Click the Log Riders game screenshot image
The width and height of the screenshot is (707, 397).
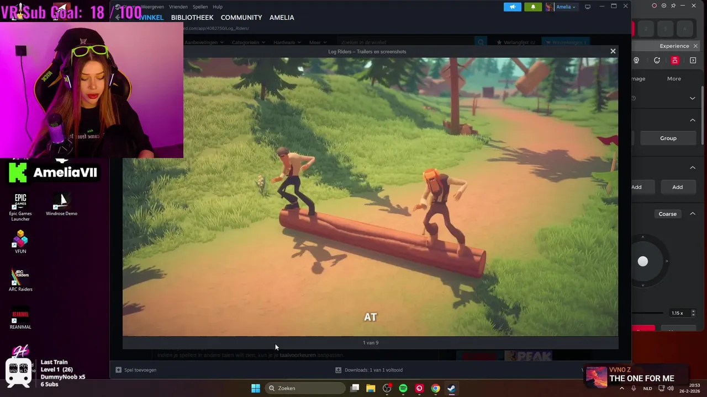click(x=370, y=197)
